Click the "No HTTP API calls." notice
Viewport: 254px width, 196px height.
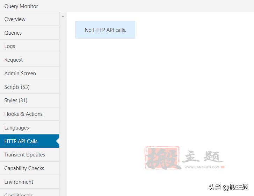[105, 30]
